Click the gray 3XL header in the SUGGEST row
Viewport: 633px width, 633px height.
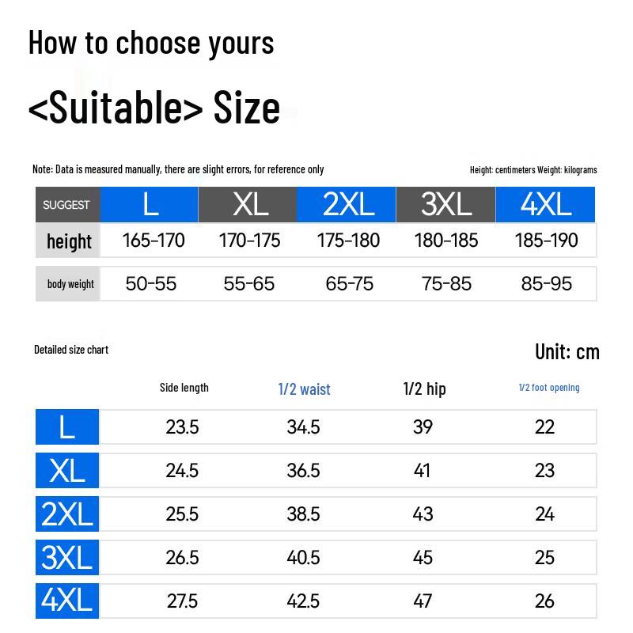click(x=446, y=204)
